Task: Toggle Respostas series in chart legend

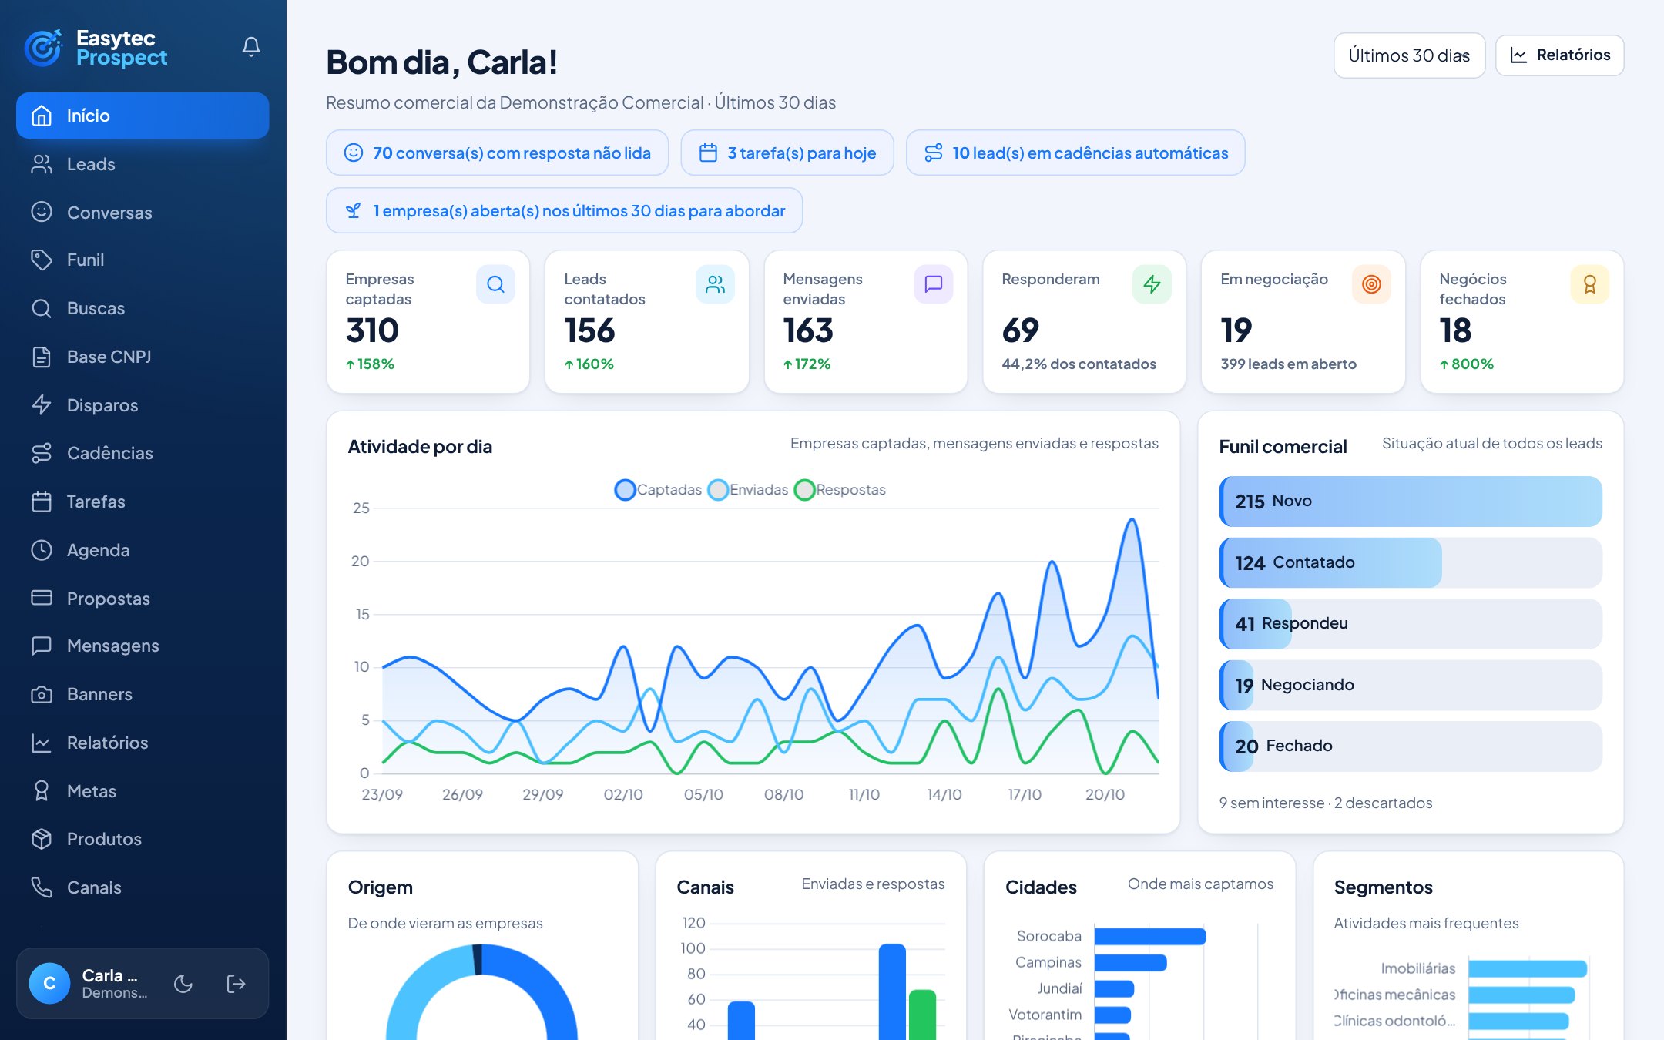Action: tap(840, 490)
